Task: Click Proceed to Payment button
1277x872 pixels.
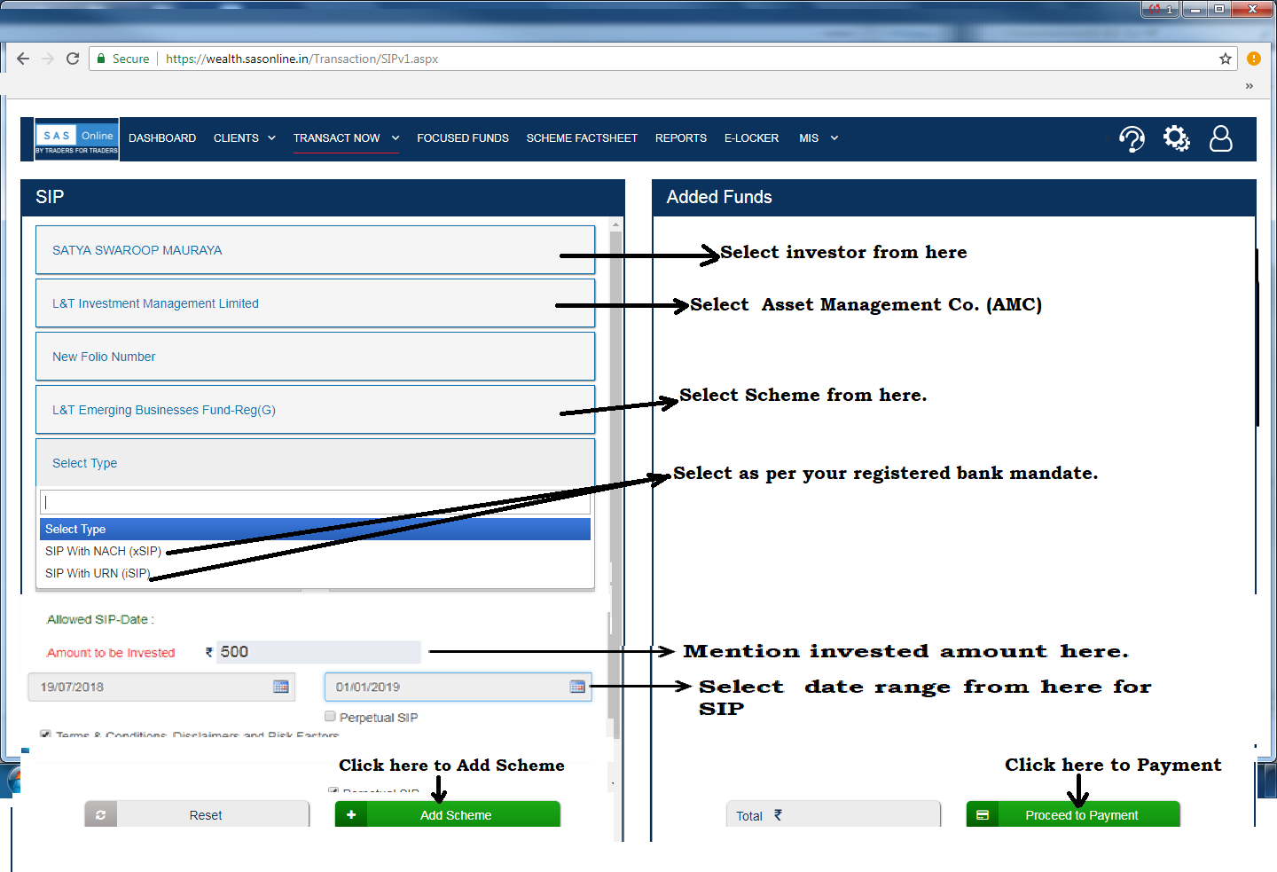Action: 1073,814
